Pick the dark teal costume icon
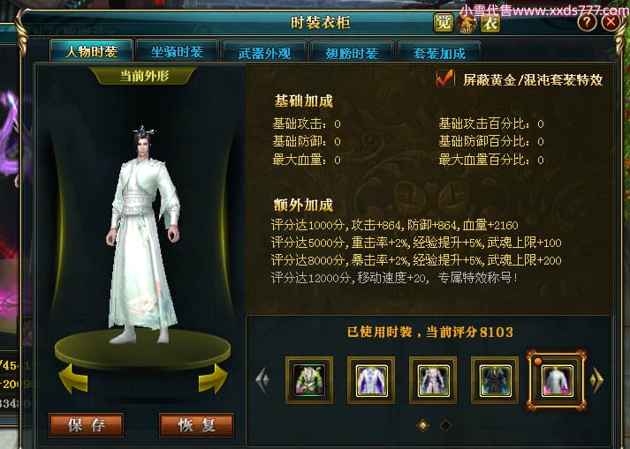This screenshot has height=449, width=630. click(495, 379)
